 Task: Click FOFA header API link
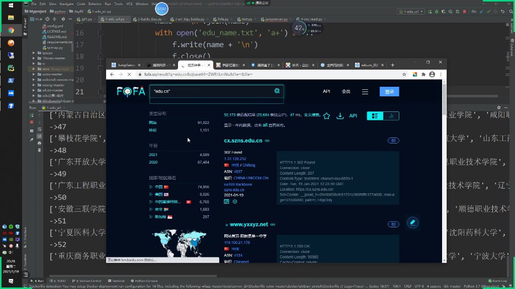[326, 91]
